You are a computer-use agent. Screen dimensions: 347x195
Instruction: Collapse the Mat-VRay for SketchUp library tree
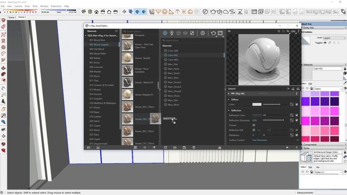click(86, 36)
